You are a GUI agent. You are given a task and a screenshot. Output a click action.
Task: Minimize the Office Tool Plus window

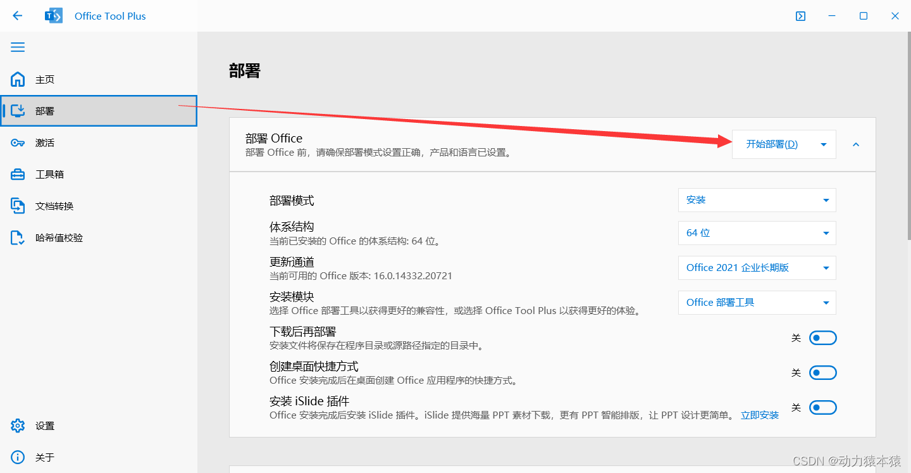[832, 16]
